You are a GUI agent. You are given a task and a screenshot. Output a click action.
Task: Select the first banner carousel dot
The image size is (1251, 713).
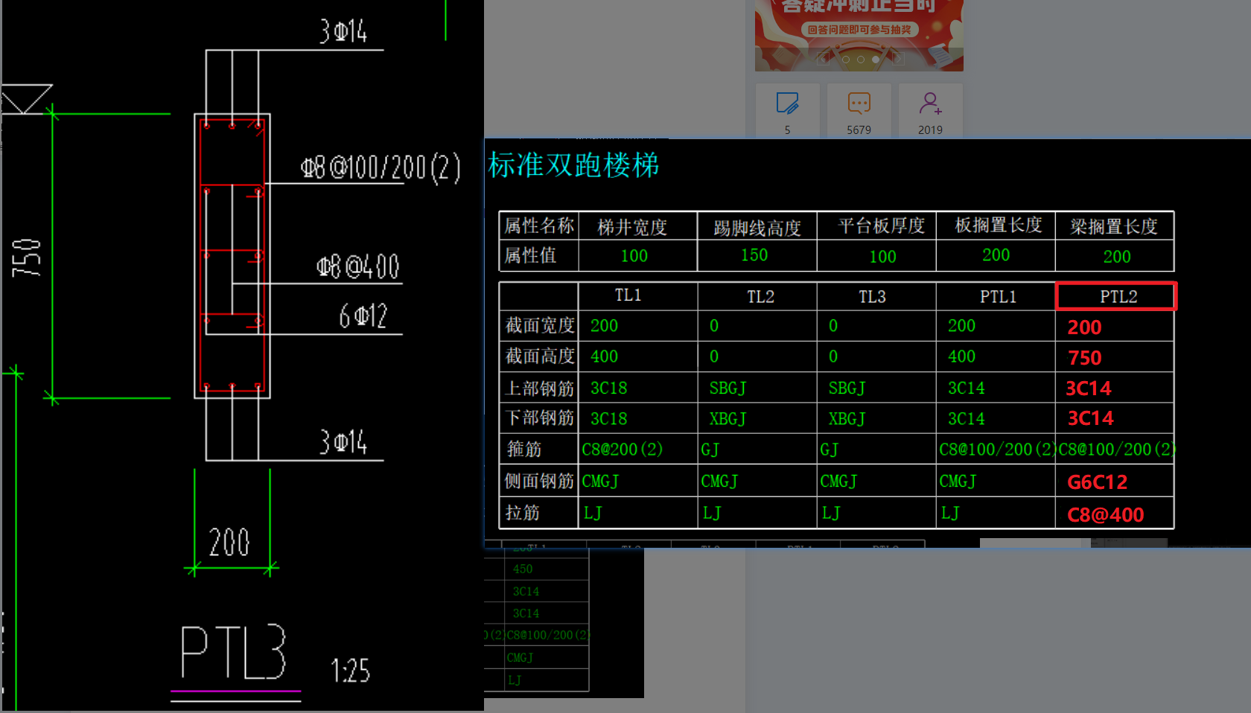(x=846, y=60)
